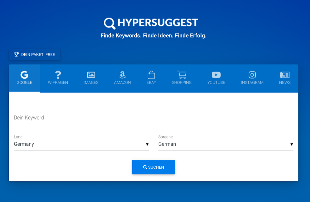This screenshot has height=202, width=310.
Task: Click the trophy icon
Action: [x=16, y=54]
